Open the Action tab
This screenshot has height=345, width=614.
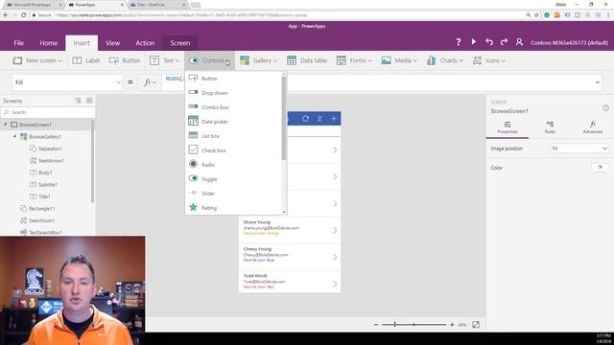click(x=145, y=43)
